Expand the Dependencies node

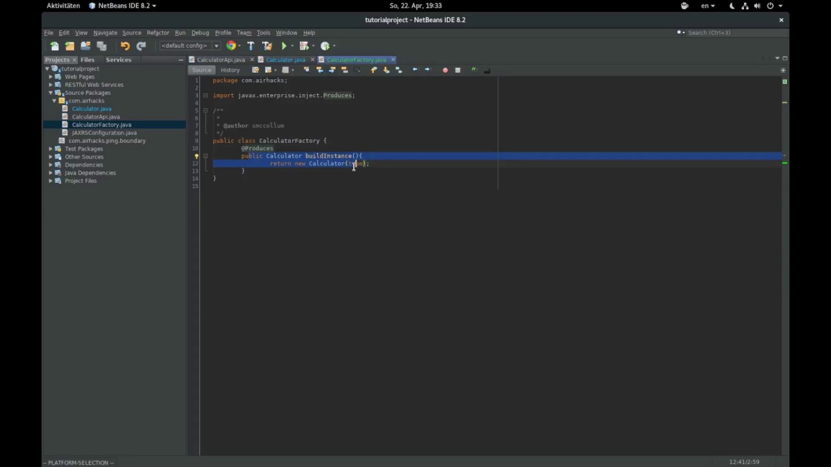(x=51, y=165)
